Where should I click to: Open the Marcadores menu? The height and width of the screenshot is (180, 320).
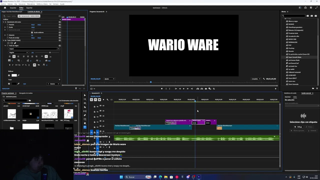[31, 4]
